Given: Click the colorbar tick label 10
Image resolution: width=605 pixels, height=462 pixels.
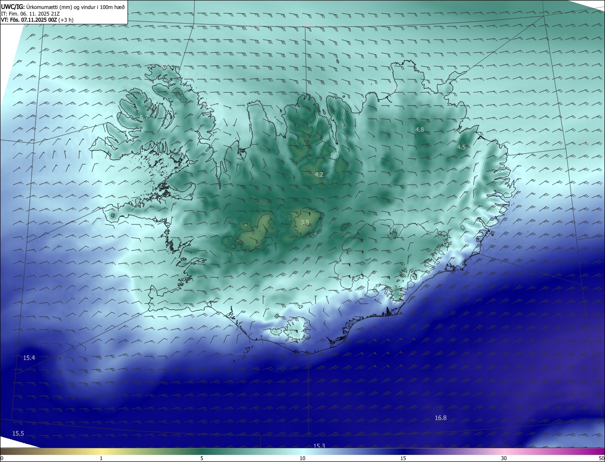Looking at the screenshot, I should 302,458.
